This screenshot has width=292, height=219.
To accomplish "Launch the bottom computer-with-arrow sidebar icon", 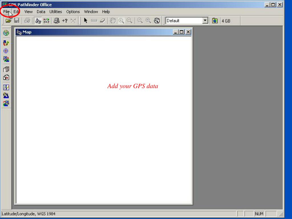I will [x=6, y=104].
